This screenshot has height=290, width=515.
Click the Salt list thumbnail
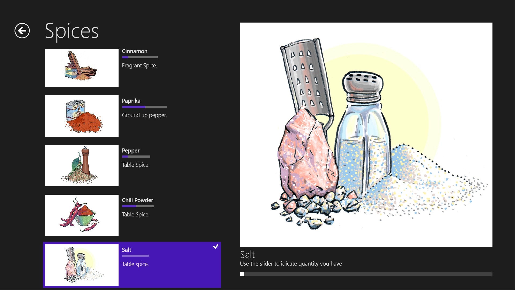82,265
